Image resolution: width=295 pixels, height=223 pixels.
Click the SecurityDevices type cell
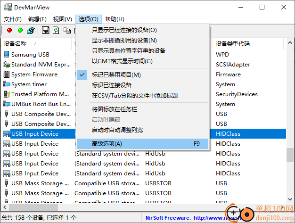click(x=237, y=94)
